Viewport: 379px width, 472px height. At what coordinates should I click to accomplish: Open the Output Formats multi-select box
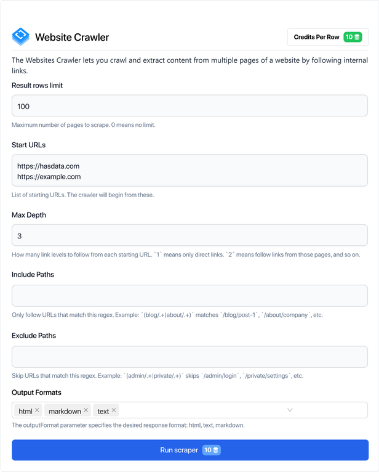click(x=203, y=410)
